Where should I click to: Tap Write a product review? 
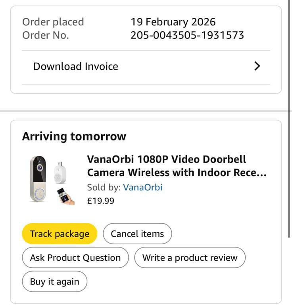tap(190, 258)
